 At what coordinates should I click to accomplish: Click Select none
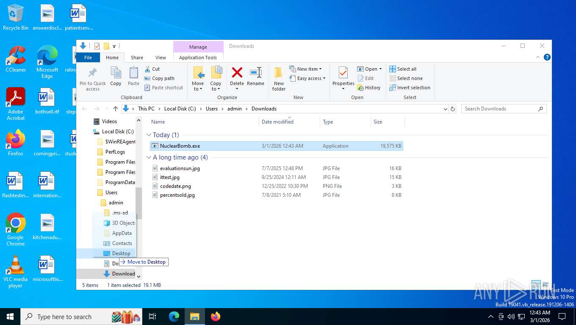tap(406, 78)
